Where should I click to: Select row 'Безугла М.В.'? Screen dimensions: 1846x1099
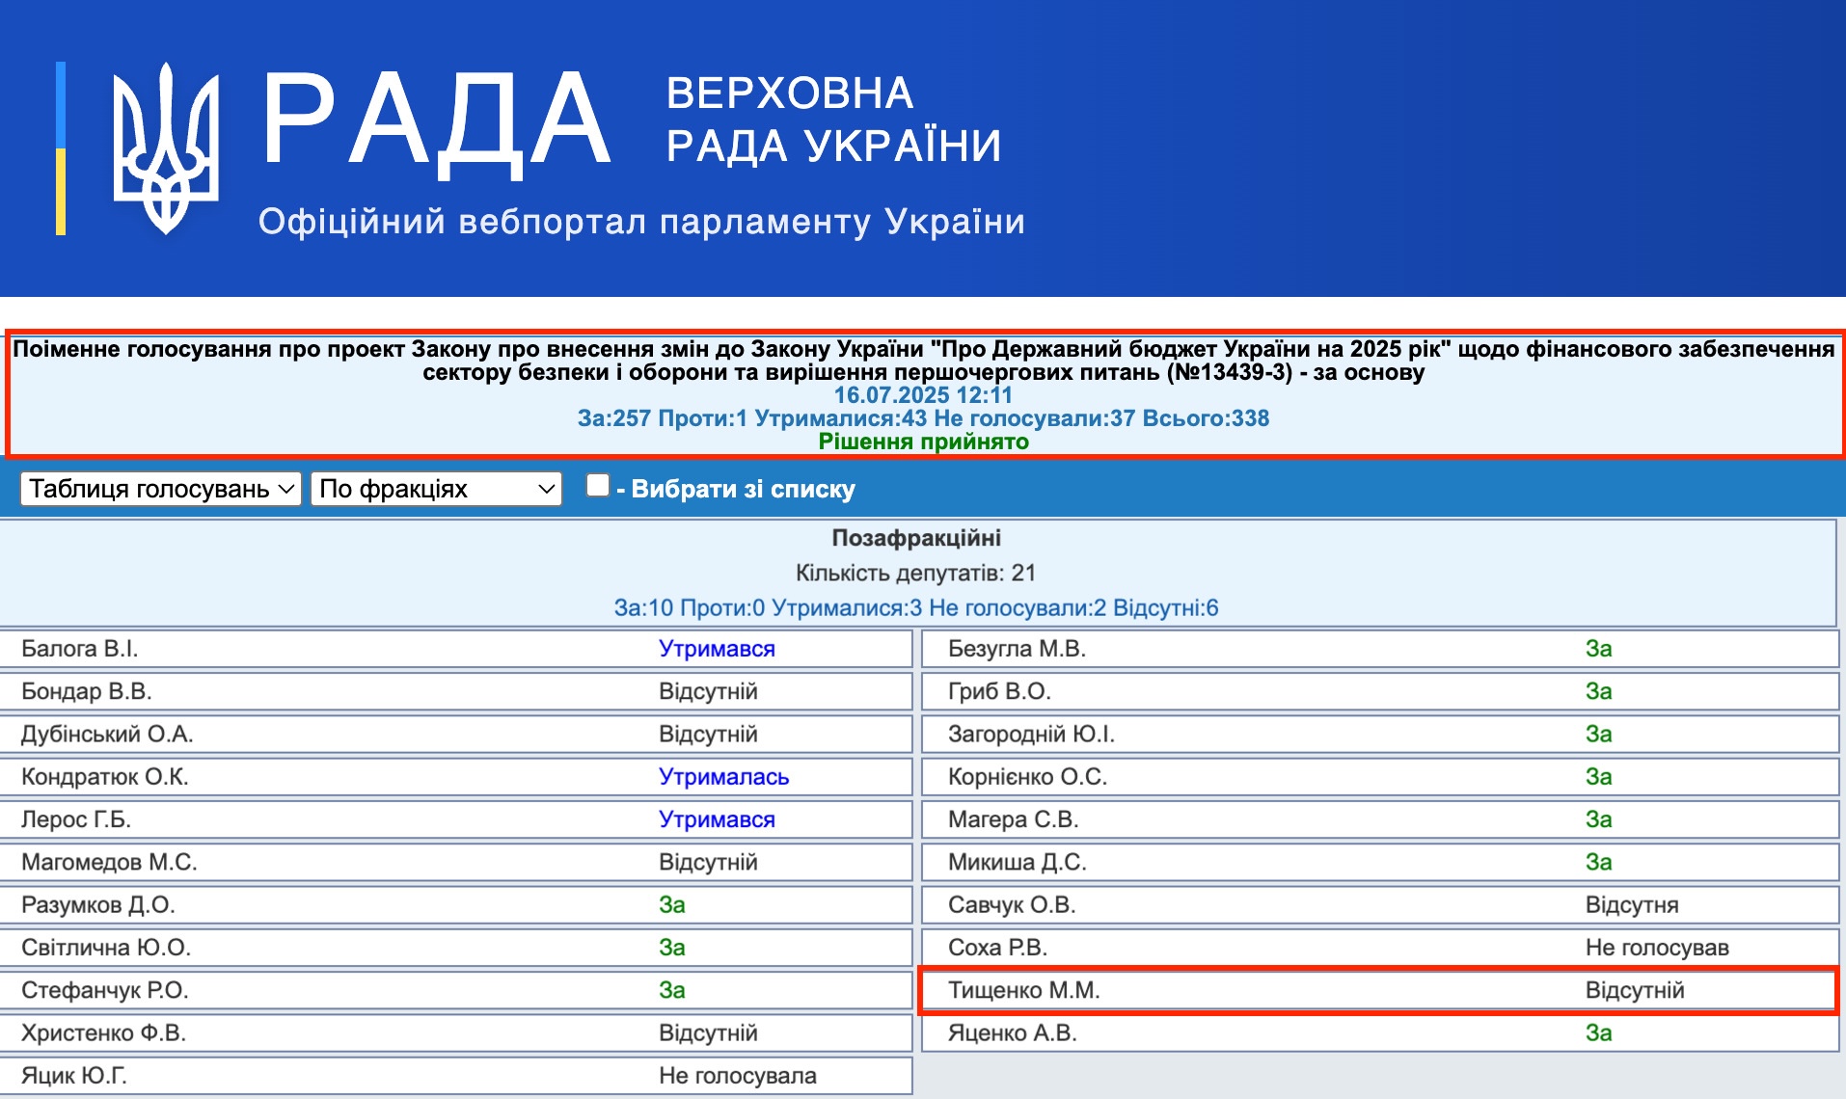tap(1380, 649)
